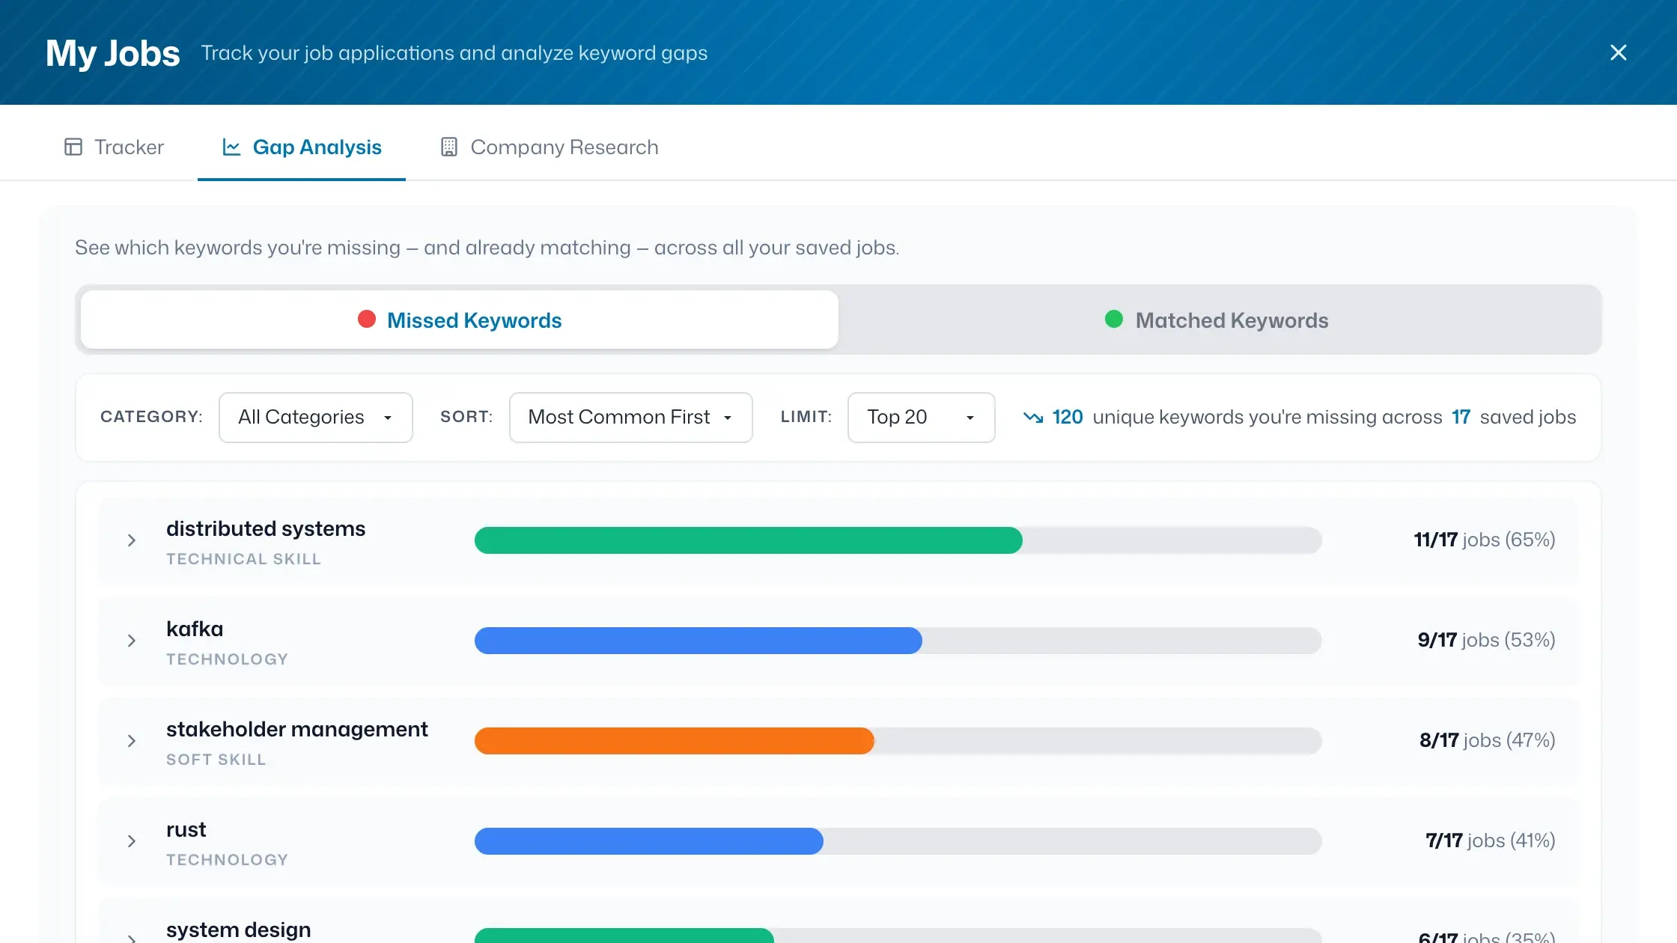Switch to Matched Keywords view
The width and height of the screenshot is (1677, 943).
click(x=1217, y=320)
